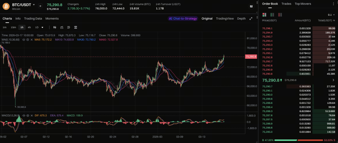Toggle MACD indicator visibility eye
This screenshot has width=338, height=143.
(x=24, y=116)
